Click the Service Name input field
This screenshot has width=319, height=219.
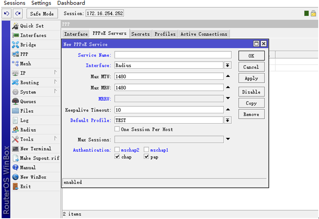click(169, 55)
